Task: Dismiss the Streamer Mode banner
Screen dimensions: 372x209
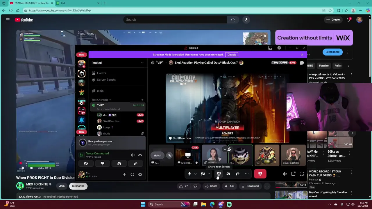Action: click(x=302, y=55)
